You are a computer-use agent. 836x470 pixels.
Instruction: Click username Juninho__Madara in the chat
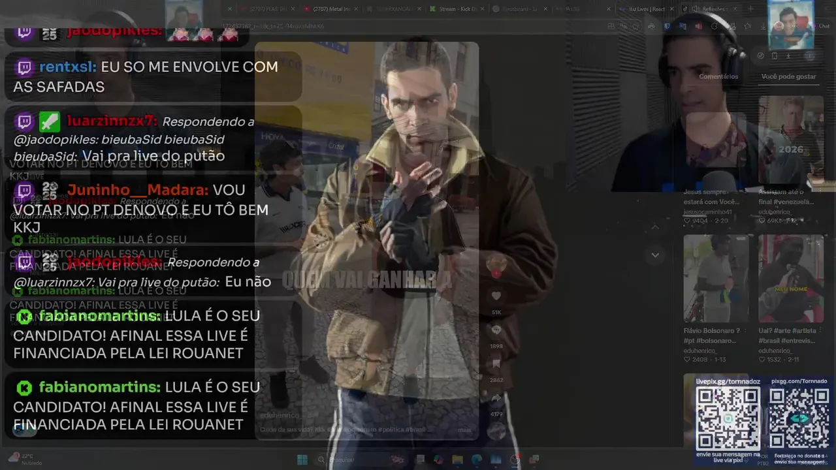click(x=137, y=191)
